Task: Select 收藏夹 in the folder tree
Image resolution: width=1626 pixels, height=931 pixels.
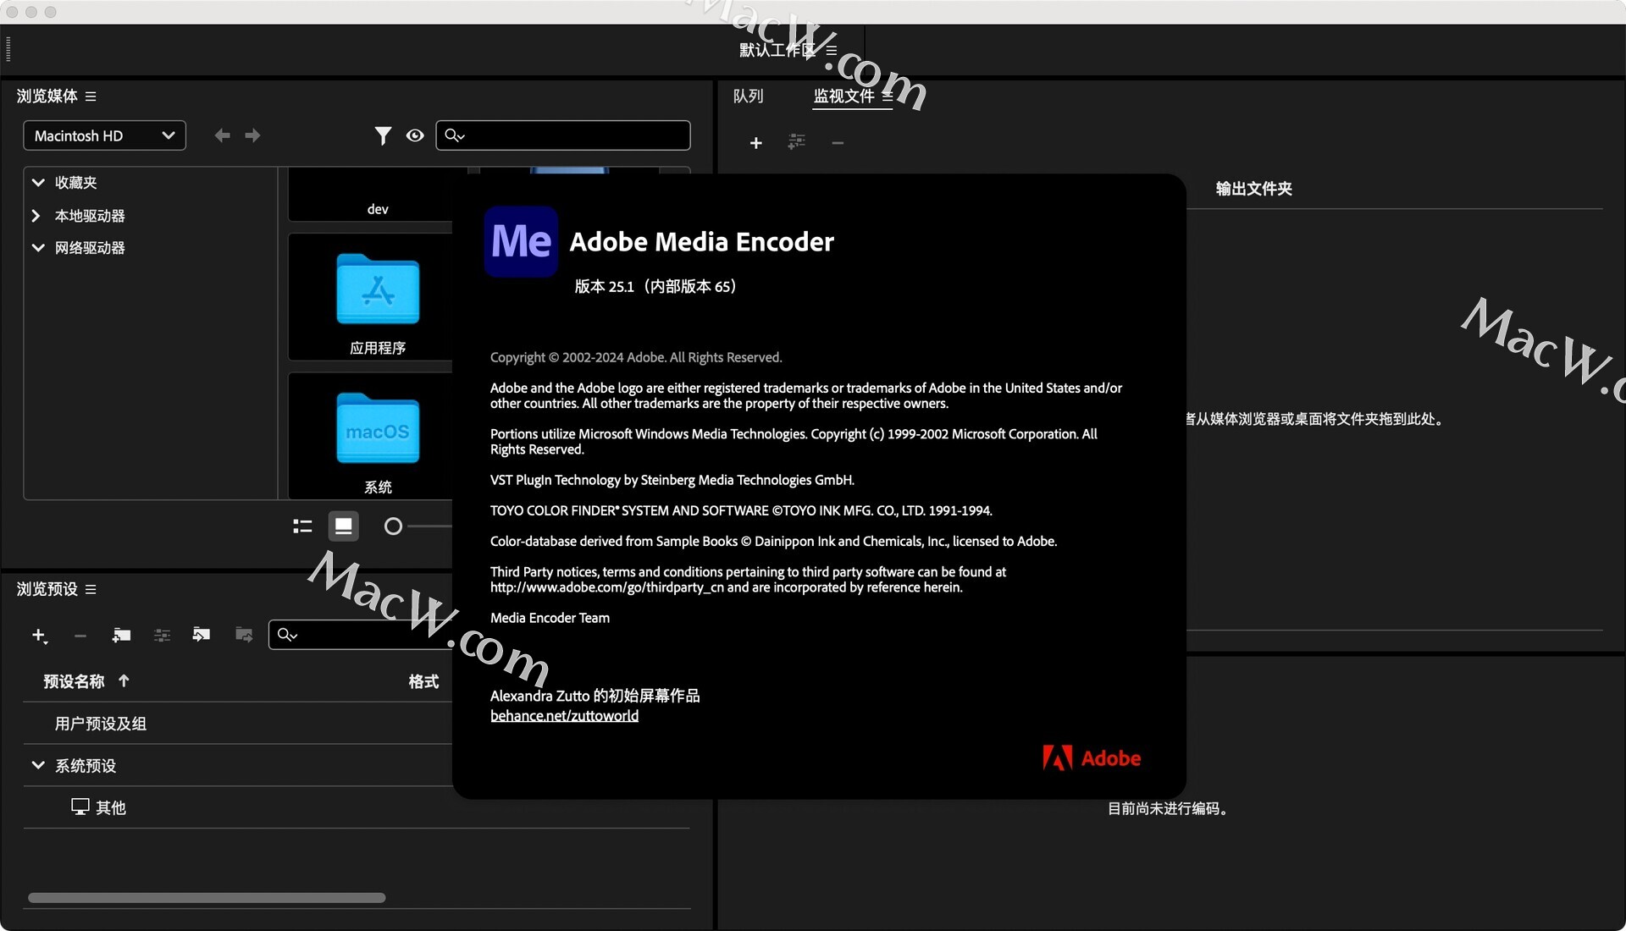Action: click(x=76, y=183)
